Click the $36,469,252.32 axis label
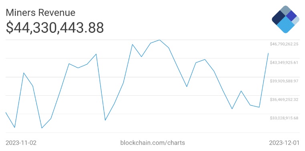 pos(284,99)
